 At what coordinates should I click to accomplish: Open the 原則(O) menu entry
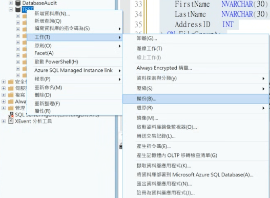click(x=75, y=46)
